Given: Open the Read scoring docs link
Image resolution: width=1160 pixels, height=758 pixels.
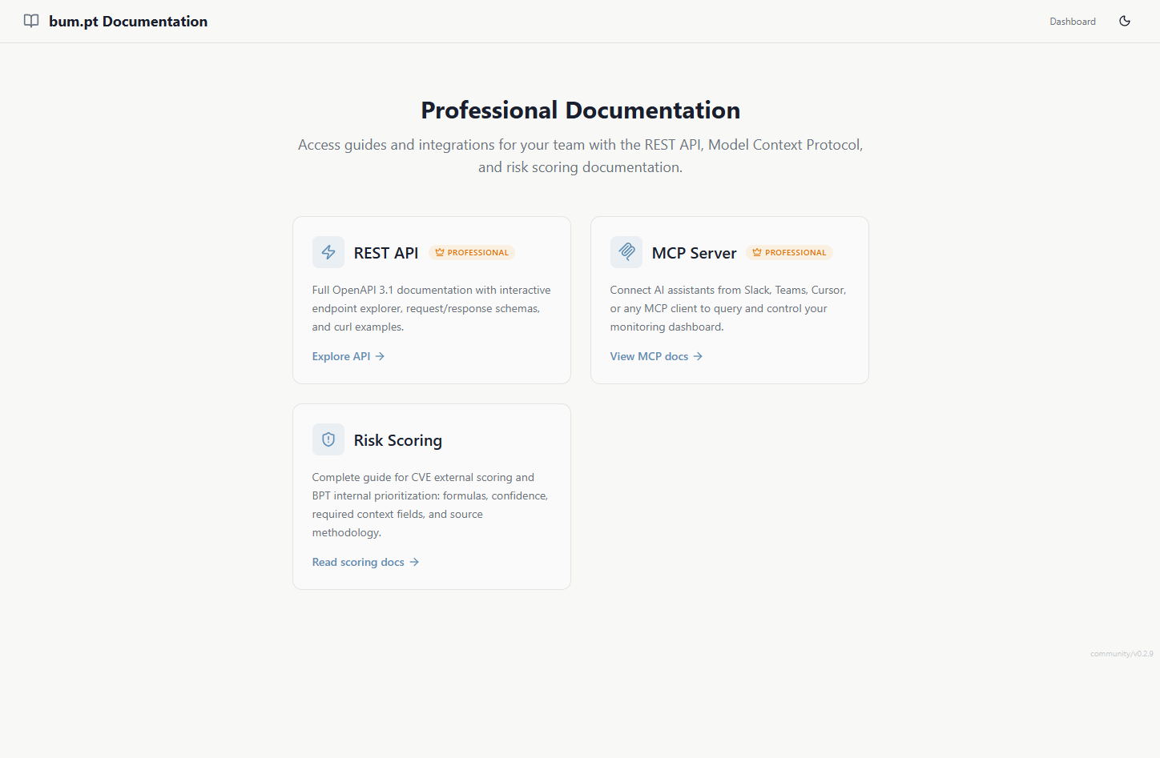Looking at the screenshot, I should pos(365,562).
